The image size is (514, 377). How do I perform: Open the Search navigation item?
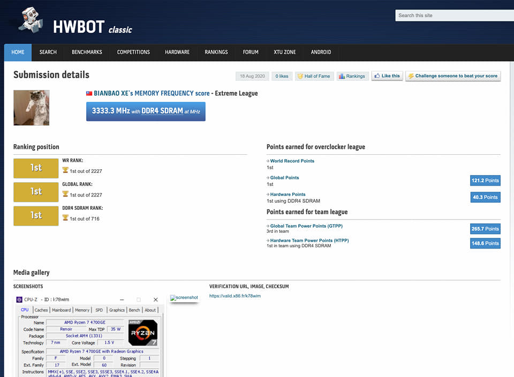(48, 52)
